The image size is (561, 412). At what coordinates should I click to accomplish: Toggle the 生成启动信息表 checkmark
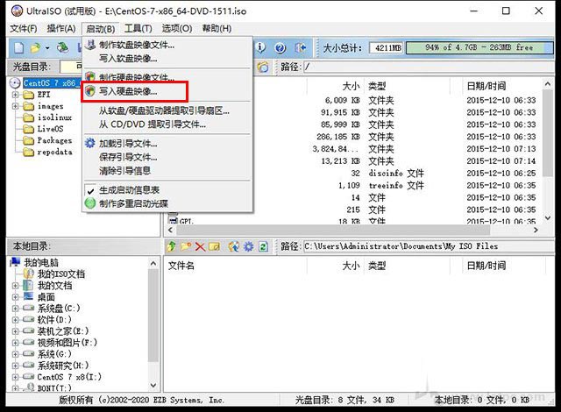[x=91, y=190]
